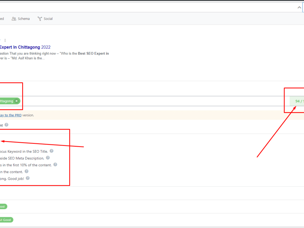Collapse the panel with top-right chevron

pos(299,8)
